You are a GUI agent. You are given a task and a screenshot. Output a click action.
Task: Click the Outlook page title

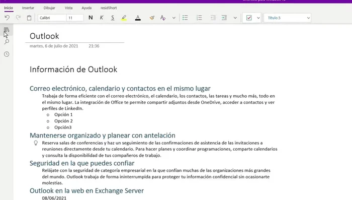tap(44, 36)
